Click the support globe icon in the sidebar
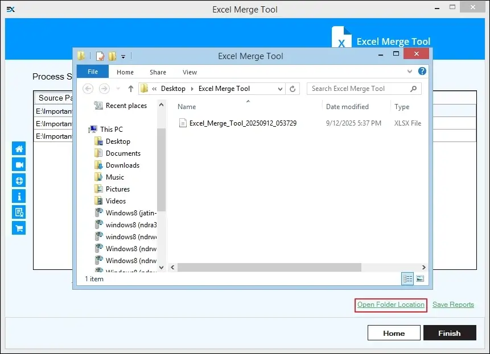 pos(19,180)
